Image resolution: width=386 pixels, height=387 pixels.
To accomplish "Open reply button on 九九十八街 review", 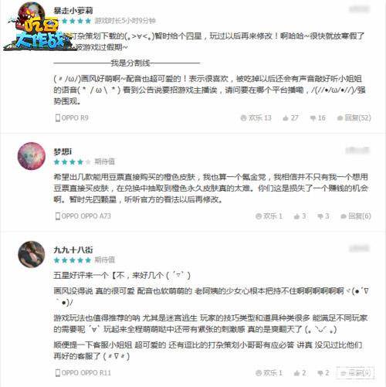I will click(x=355, y=372).
